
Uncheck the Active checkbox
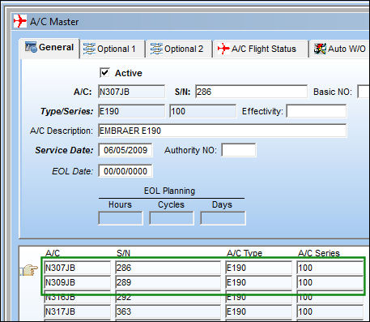coord(104,73)
